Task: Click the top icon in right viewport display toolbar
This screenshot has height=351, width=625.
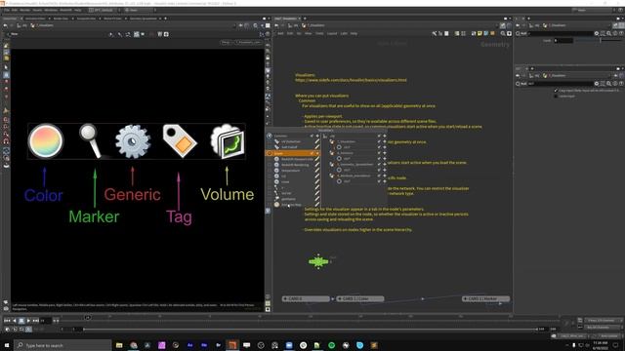Action: coord(268,46)
